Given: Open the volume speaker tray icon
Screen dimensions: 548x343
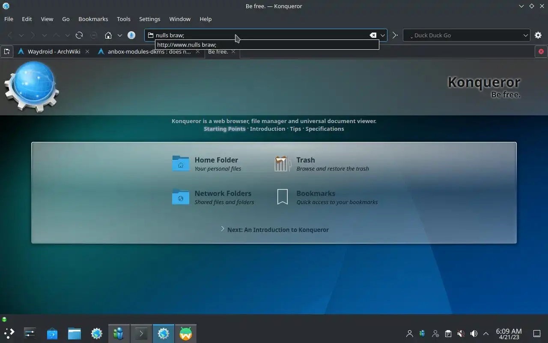Looking at the screenshot, I should (x=474, y=334).
